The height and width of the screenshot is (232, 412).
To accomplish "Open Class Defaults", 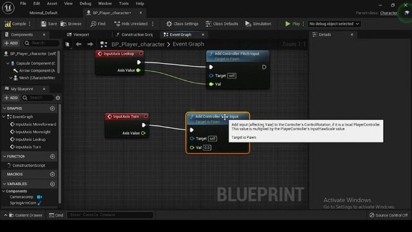I will (221, 24).
